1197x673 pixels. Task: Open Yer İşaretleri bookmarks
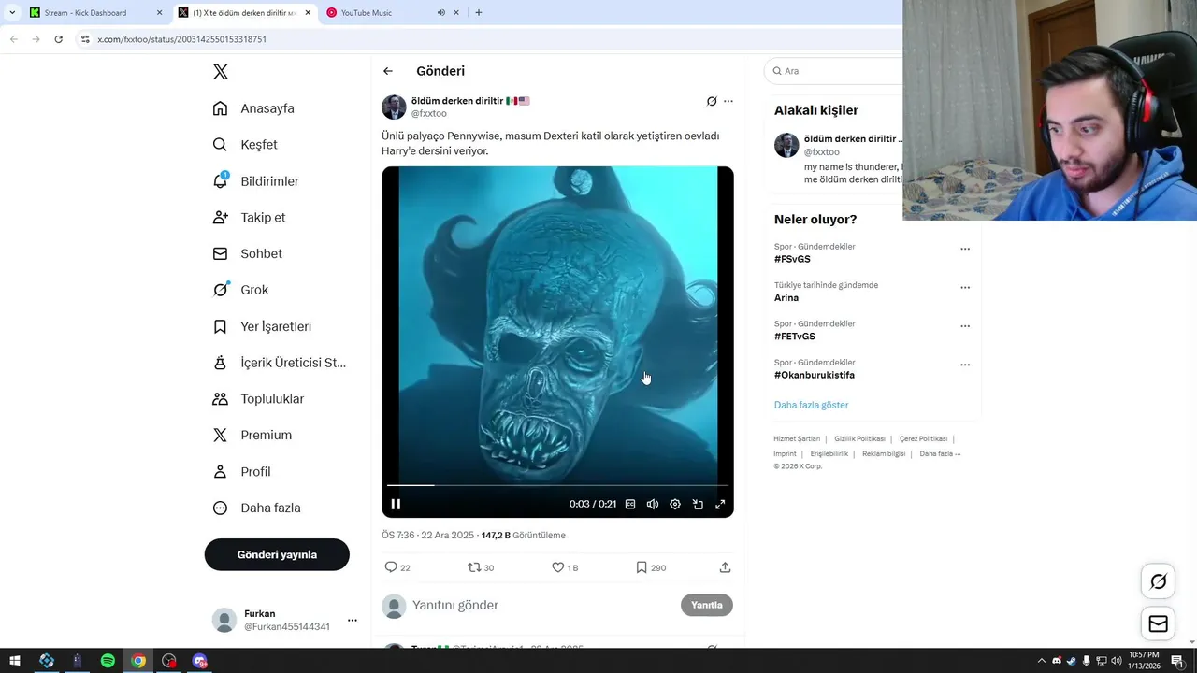[262, 326]
